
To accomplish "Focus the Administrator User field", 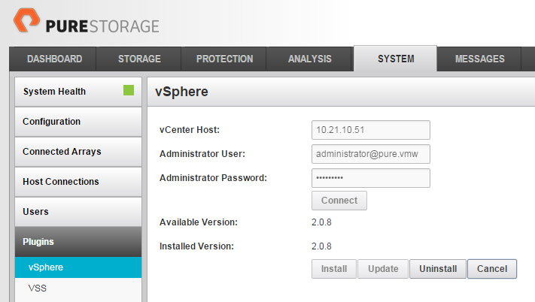I will coord(370,154).
